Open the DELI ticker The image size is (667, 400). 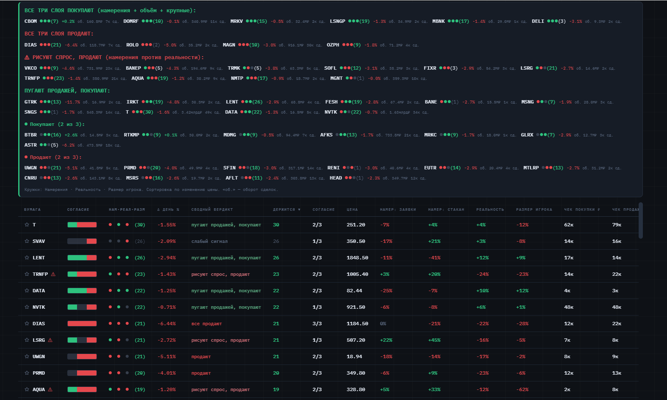[x=538, y=21]
